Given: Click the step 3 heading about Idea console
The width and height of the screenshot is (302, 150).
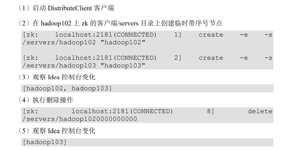Looking at the screenshot, I should pos(57,77).
